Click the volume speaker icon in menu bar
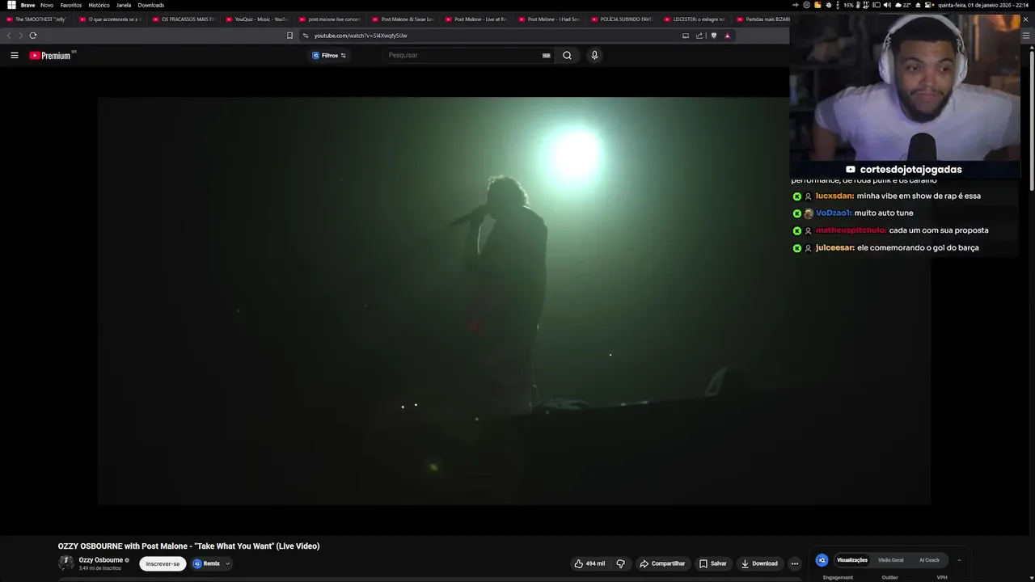Image resolution: width=1035 pixels, height=582 pixels. pos(887,5)
